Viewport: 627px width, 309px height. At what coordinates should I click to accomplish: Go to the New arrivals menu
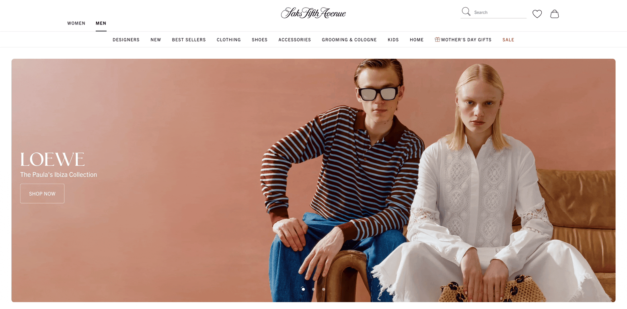point(156,40)
